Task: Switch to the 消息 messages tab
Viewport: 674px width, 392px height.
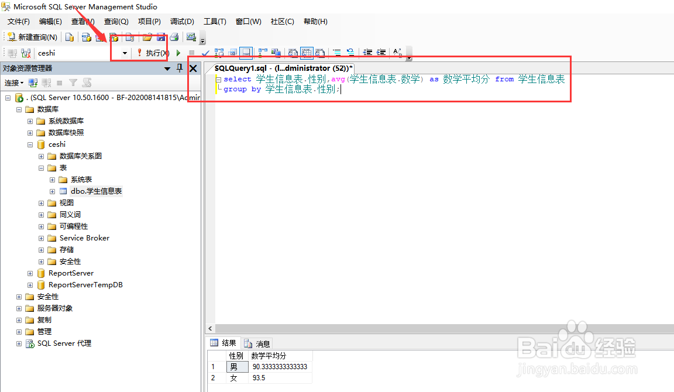Action: click(x=257, y=343)
